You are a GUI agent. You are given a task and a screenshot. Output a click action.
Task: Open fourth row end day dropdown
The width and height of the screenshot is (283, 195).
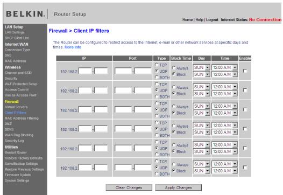(x=201, y=133)
